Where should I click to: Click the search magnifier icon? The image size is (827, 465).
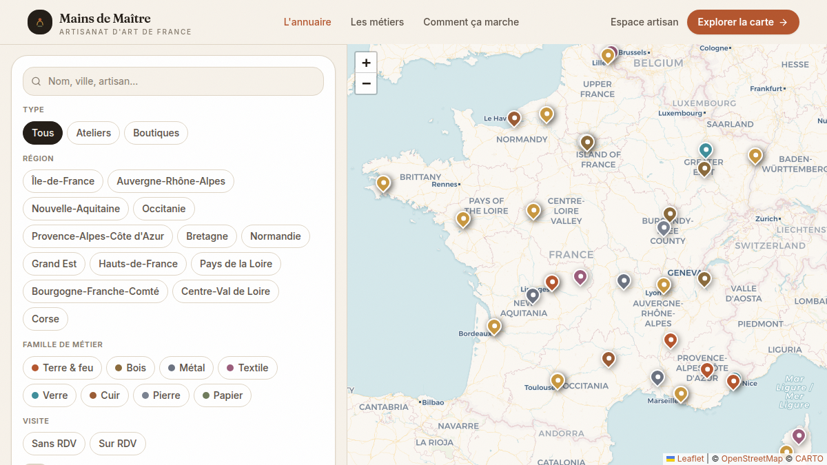pos(37,81)
